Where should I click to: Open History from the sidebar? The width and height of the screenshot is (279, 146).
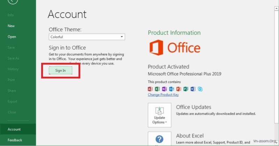pos(13,69)
